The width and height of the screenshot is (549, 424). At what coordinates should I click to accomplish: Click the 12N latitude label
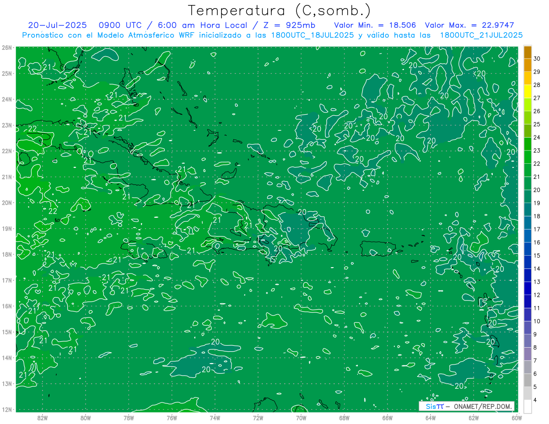click(x=6, y=409)
